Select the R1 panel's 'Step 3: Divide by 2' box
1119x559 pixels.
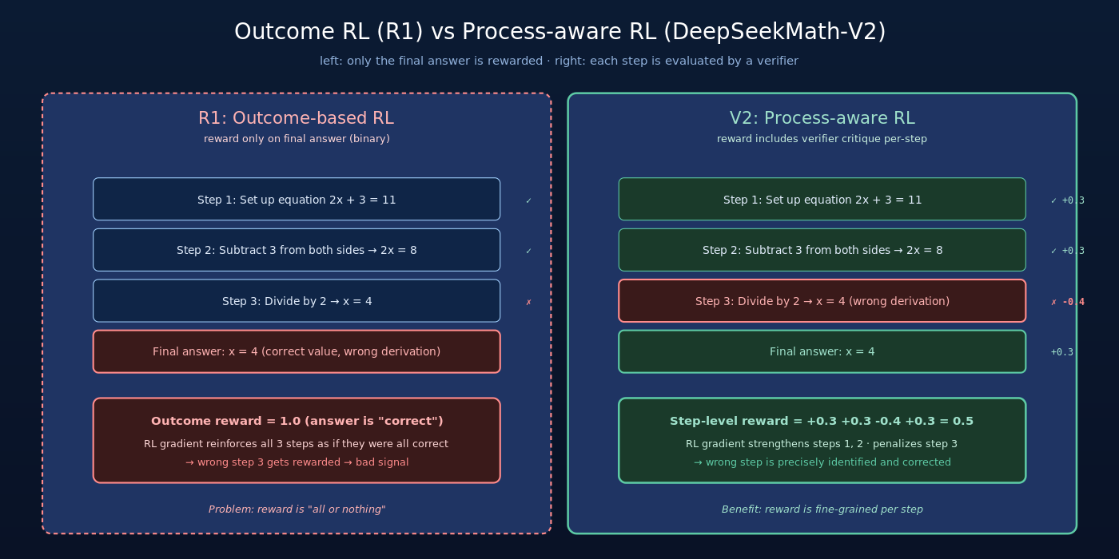point(297,301)
